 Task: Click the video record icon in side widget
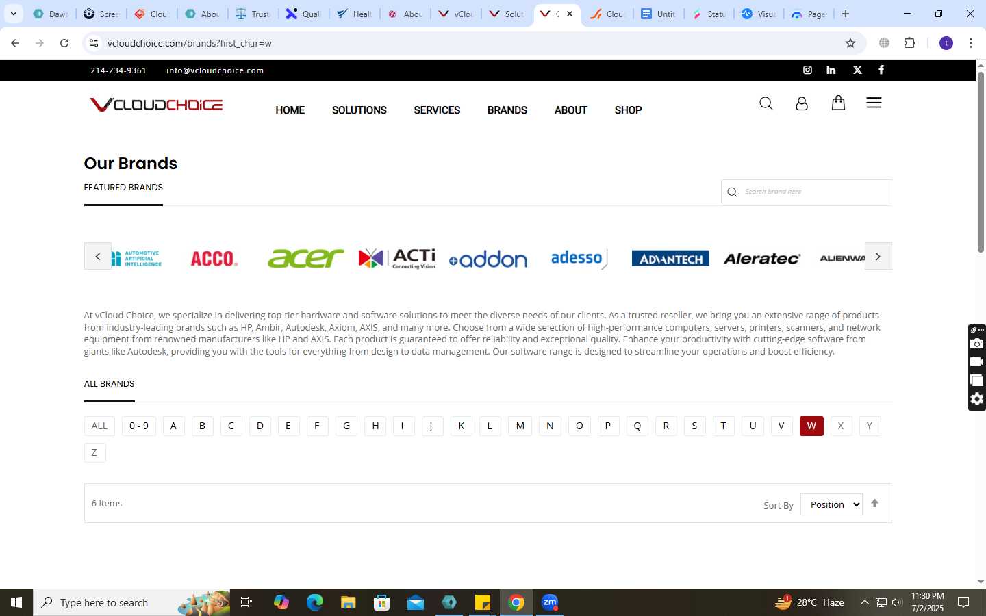click(x=977, y=362)
